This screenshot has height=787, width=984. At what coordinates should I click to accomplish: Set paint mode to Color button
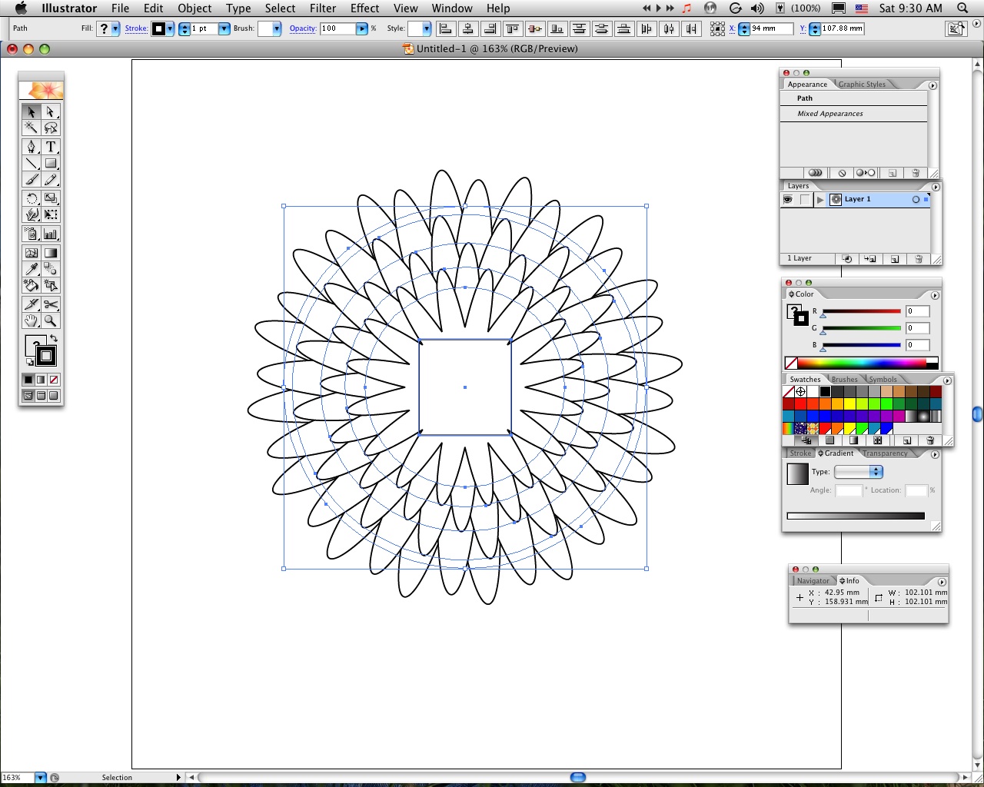(x=28, y=380)
